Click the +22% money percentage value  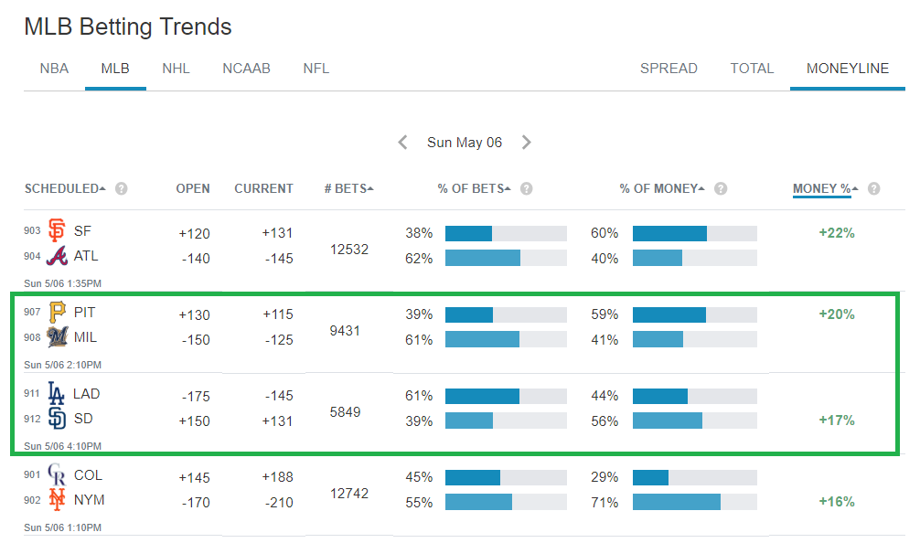click(837, 233)
